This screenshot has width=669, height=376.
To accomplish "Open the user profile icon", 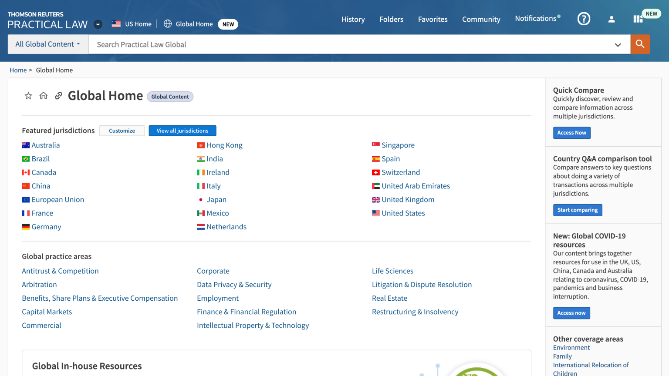I will coord(612,19).
